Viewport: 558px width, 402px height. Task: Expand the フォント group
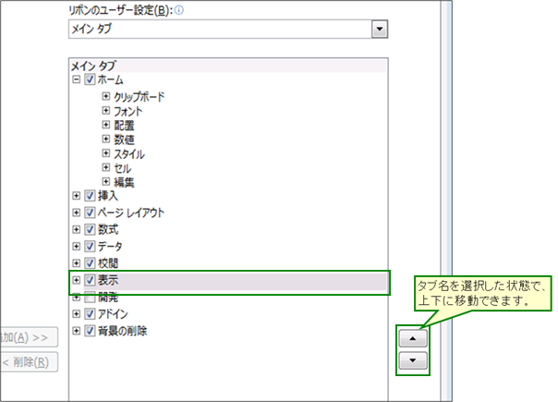coord(106,111)
